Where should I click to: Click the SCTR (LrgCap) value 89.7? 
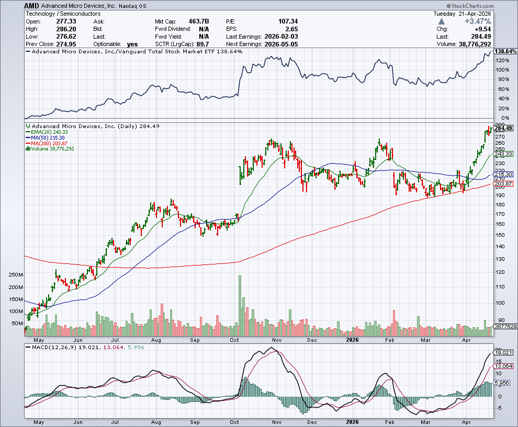point(202,44)
